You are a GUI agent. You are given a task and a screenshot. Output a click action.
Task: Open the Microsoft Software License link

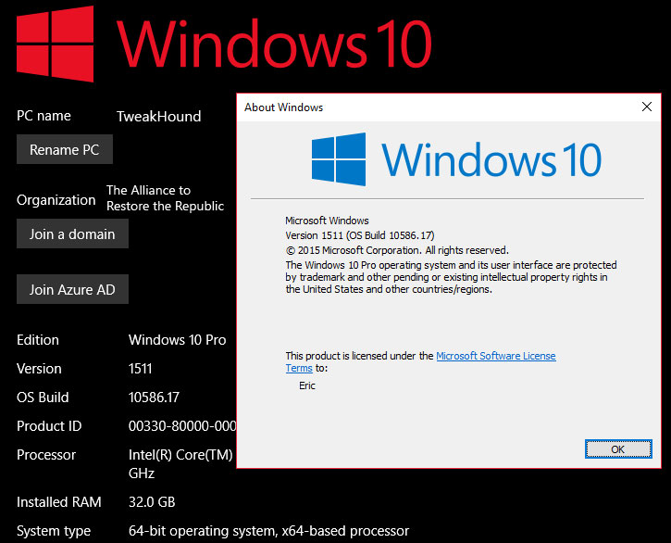tap(496, 356)
